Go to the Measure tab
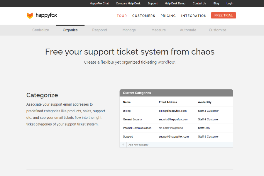This screenshot has width=264, height=176. click(x=158, y=30)
